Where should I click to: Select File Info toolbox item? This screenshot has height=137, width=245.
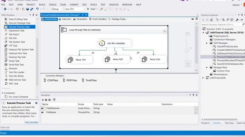13,38
